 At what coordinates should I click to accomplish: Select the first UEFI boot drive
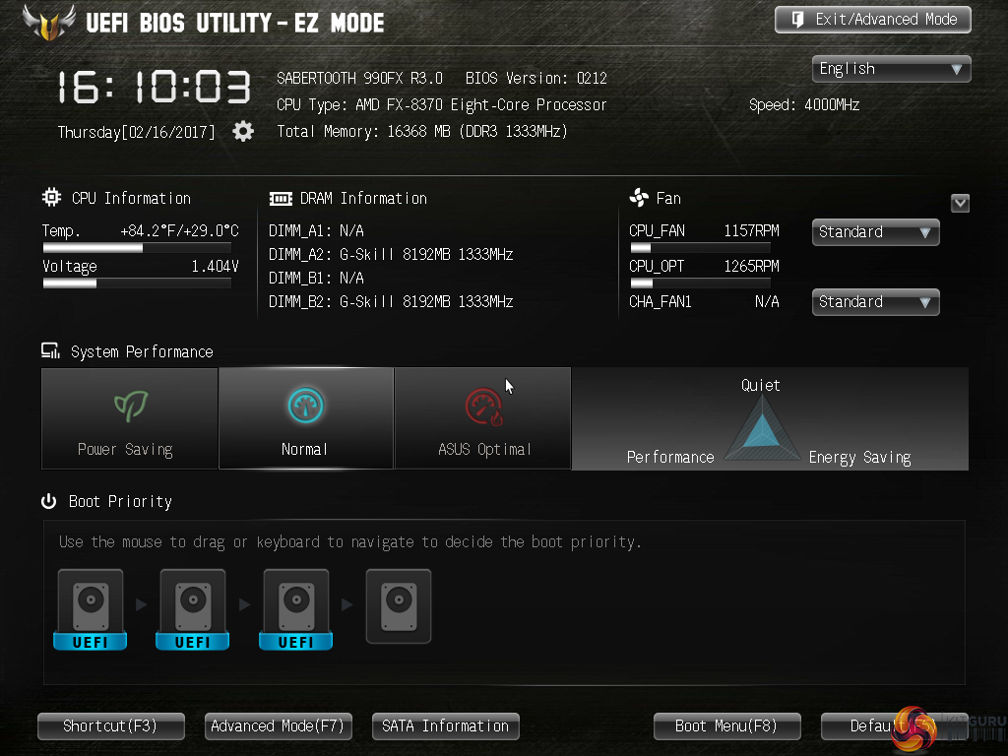(90, 609)
